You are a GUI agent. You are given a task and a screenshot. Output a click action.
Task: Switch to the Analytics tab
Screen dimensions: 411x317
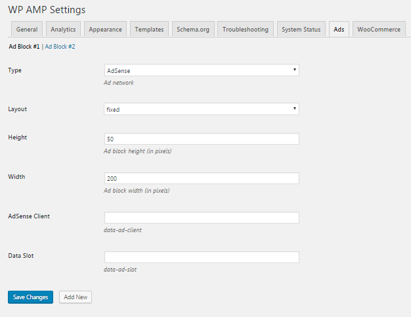63,29
